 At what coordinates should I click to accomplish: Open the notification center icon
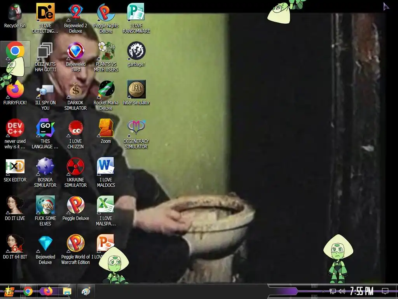(385, 291)
